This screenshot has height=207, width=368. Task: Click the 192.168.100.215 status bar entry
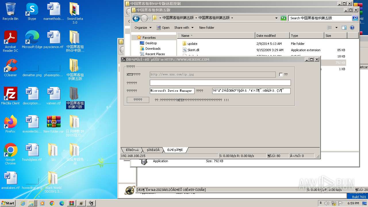(x=169, y=156)
